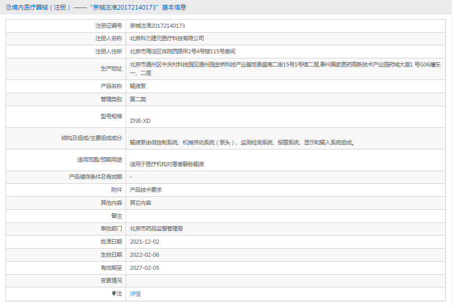
Task: Click the 结构及组成/主要组成成分 label
Action: (92, 138)
